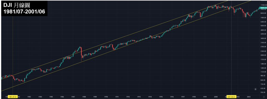Click the 11500.00 price scale label
This screenshot has height=99, width=267.
coord(263,5)
